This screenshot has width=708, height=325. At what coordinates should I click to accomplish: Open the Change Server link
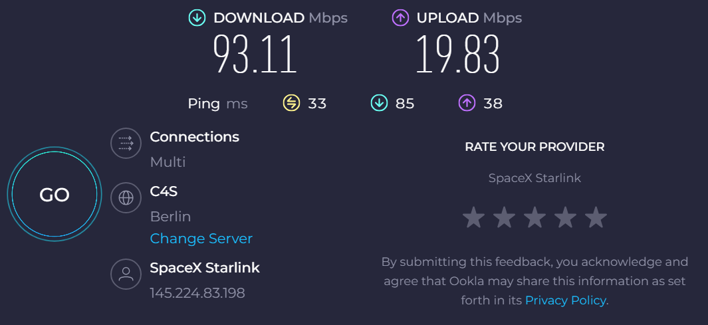coord(201,239)
